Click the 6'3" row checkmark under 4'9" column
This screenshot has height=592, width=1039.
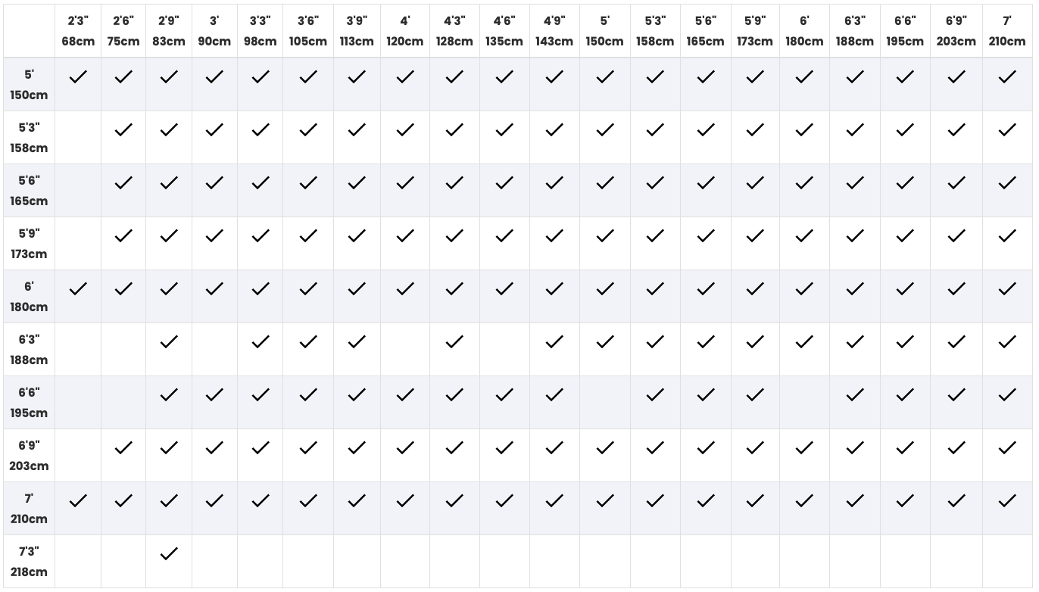[554, 342]
